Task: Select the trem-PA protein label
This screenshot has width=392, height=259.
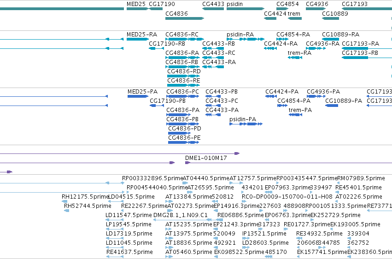Action: coord(300,110)
